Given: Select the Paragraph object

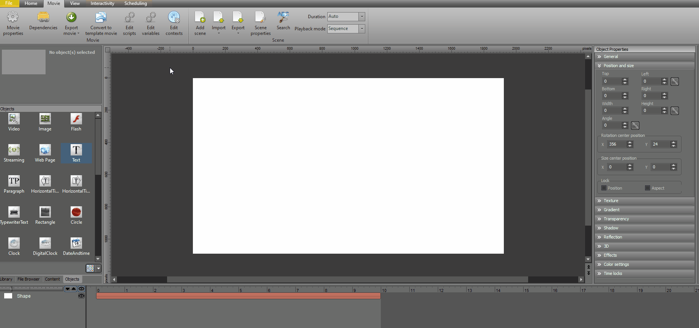Looking at the screenshot, I should click(x=14, y=184).
